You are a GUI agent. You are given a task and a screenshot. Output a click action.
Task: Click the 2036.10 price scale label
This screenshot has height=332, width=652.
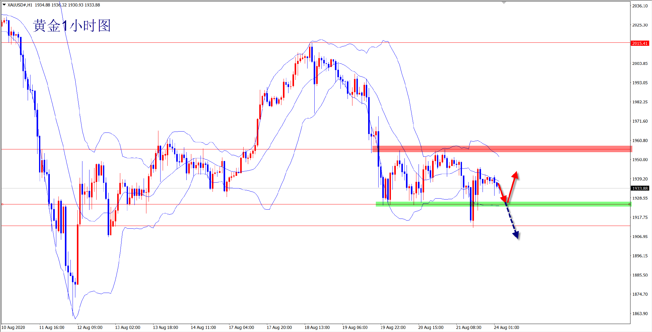pyautogui.click(x=640, y=6)
